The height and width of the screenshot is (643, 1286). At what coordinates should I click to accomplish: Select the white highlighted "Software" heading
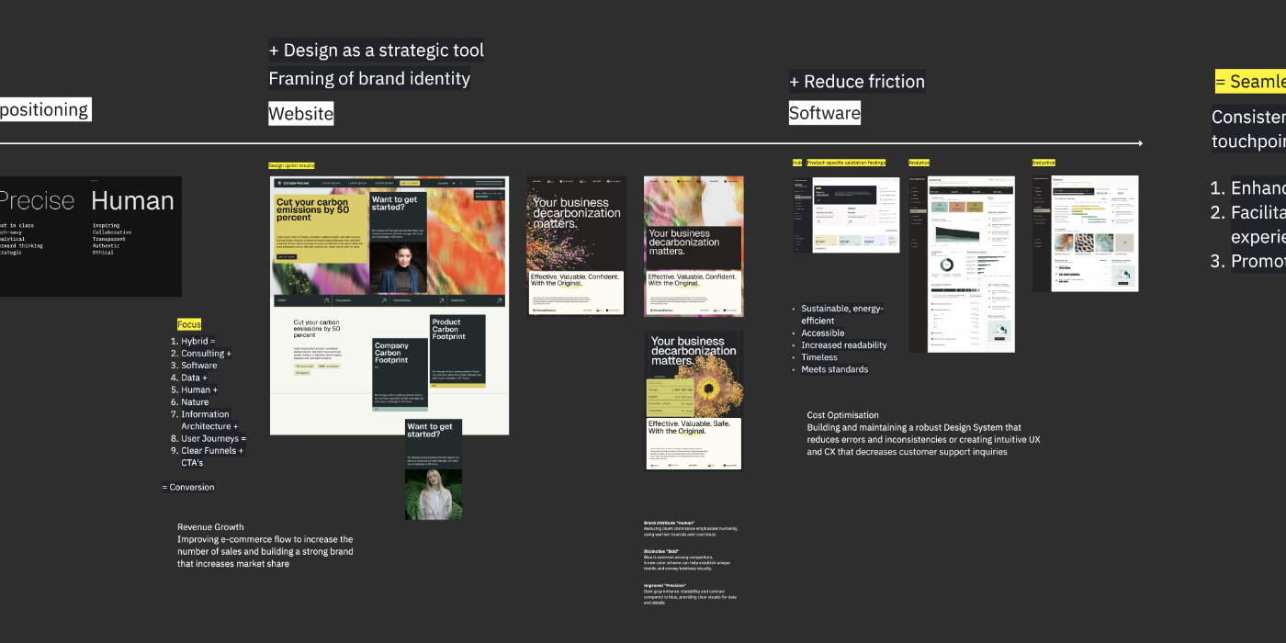pos(824,113)
